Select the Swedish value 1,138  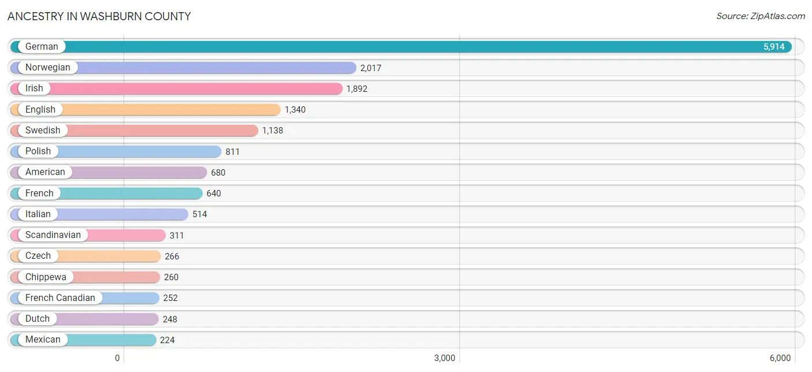pos(273,131)
